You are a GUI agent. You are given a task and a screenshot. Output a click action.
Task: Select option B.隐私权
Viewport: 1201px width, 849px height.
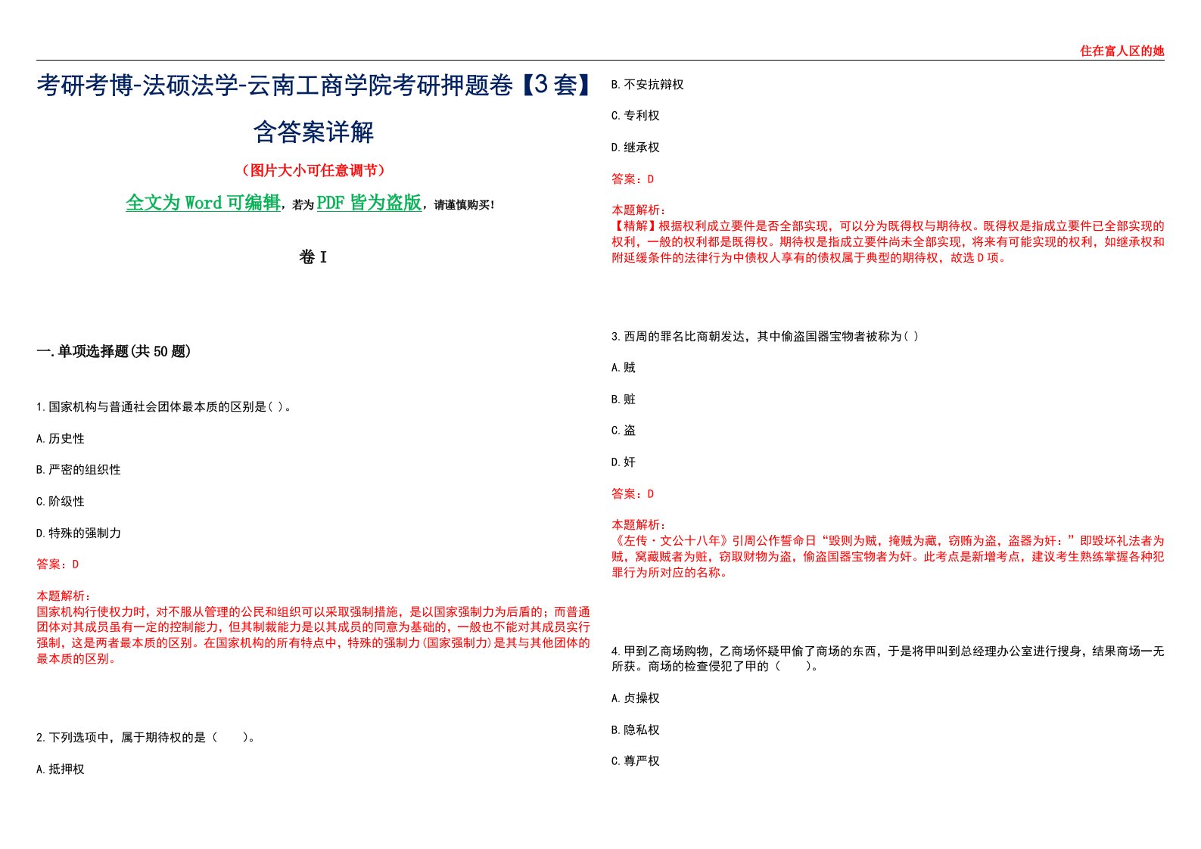[x=636, y=730]
